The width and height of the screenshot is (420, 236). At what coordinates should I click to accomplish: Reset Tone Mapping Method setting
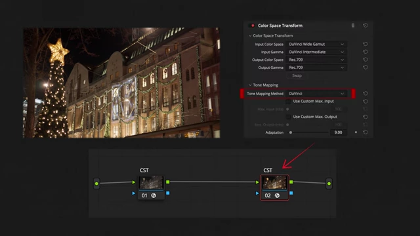click(365, 93)
